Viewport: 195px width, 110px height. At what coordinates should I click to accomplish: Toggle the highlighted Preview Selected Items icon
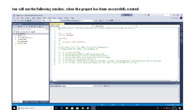pos(42,27)
